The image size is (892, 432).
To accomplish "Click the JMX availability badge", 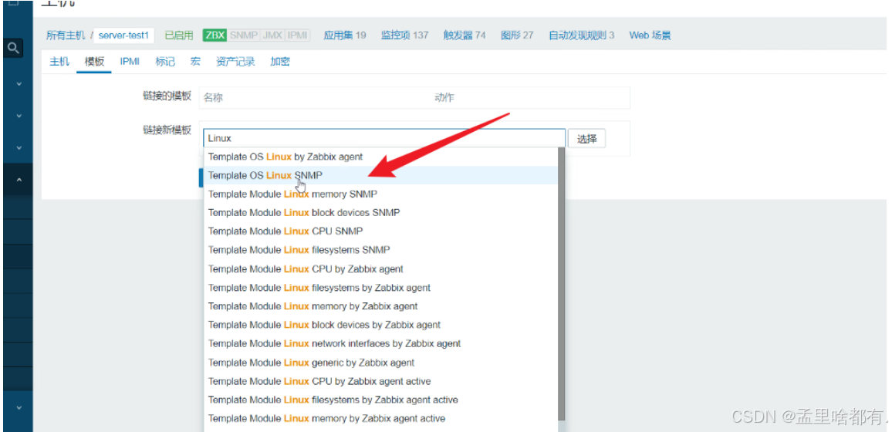I will point(272,35).
